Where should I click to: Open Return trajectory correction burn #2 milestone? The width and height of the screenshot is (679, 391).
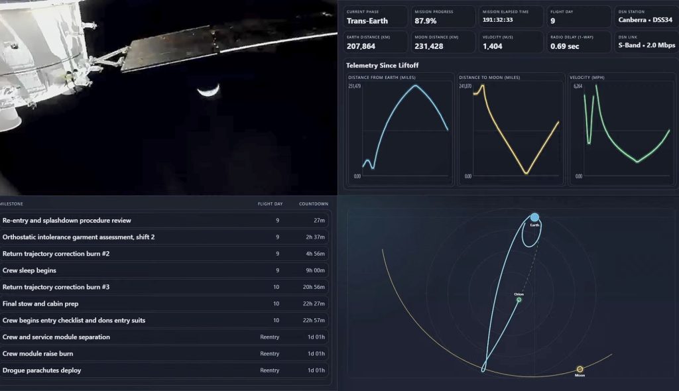[164, 253]
